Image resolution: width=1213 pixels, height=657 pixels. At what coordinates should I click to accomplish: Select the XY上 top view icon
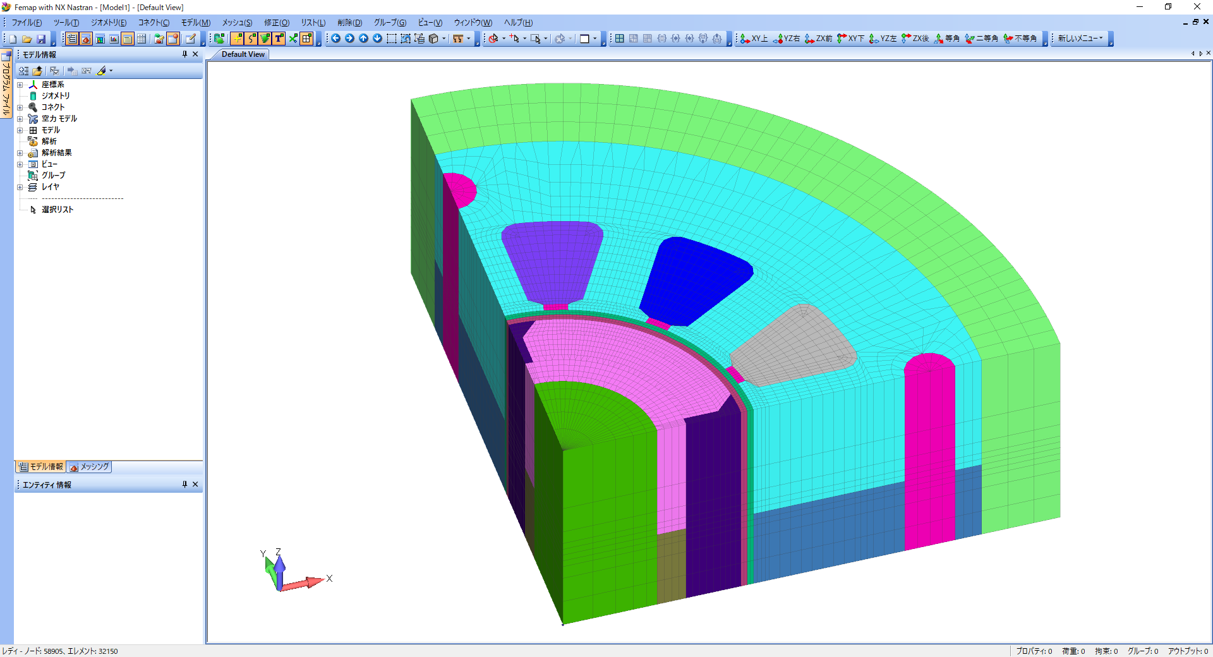(754, 39)
